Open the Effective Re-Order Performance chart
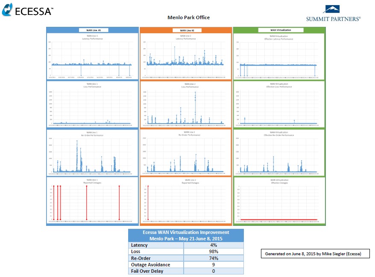 click(x=279, y=153)
